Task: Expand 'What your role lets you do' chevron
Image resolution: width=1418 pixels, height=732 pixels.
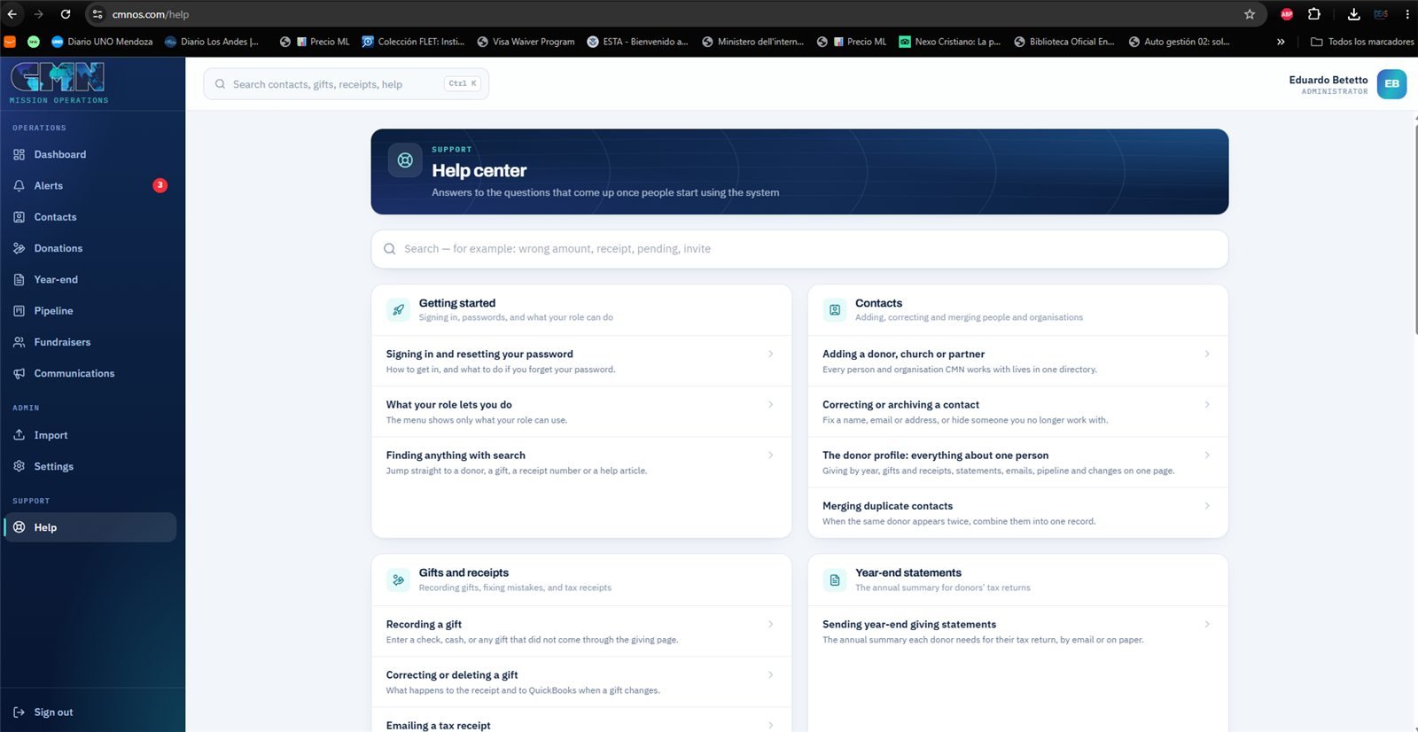Action: [x=770, y=405]
